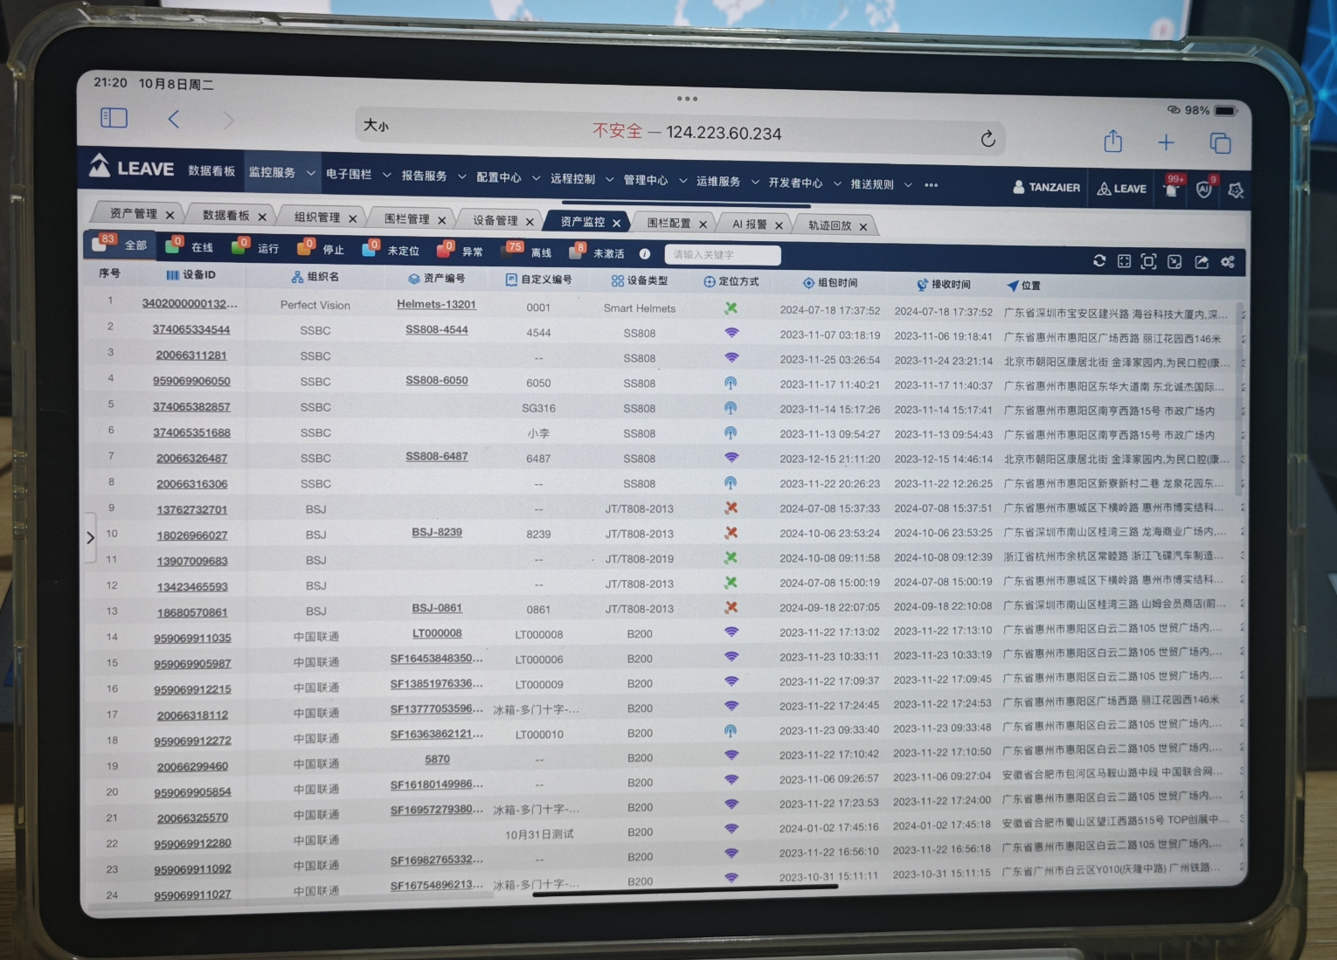1337x960 pixels.
Task: Expand the left side panel arrow
Action: 90,537
